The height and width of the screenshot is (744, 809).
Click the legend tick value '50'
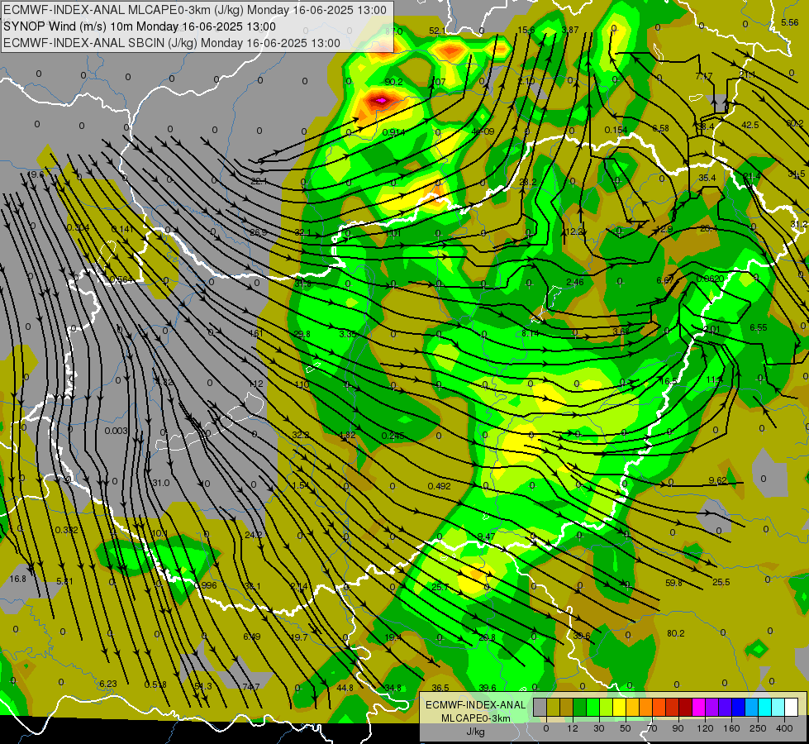tap(626, 728)
